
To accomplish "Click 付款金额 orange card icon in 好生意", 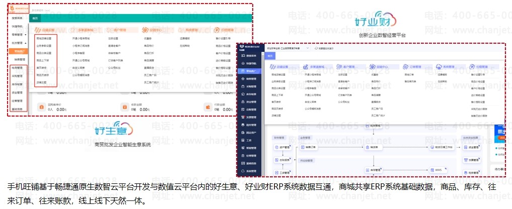I will 208,107.
